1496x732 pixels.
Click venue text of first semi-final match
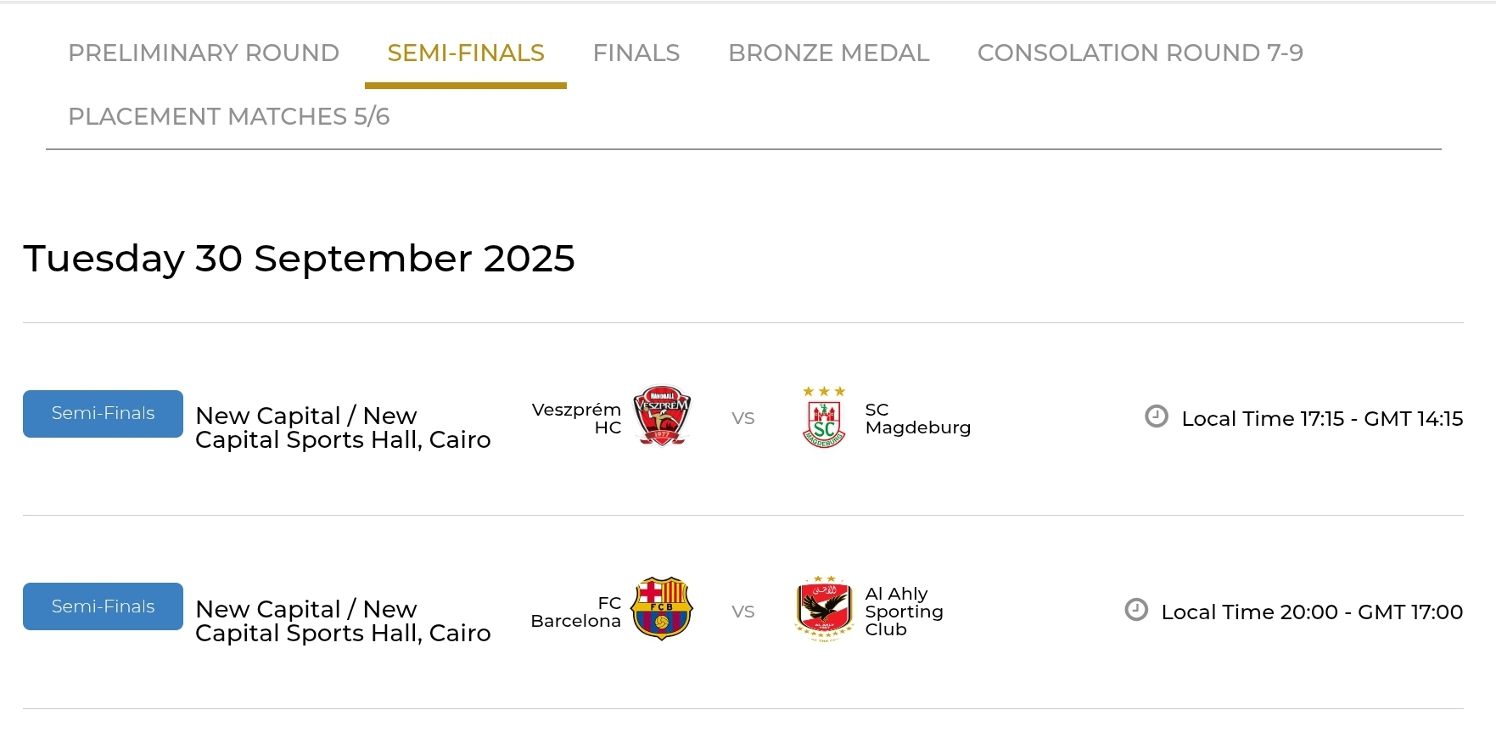tap(343, 427)
